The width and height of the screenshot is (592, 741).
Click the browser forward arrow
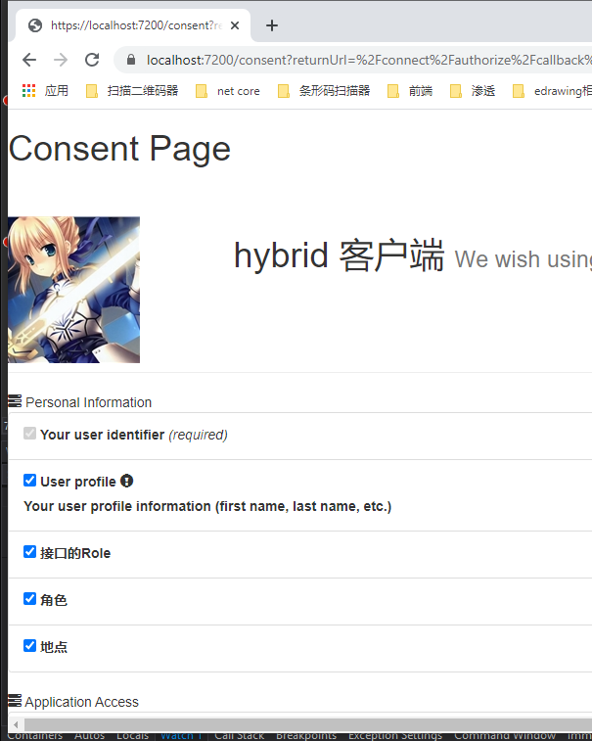[x=61, y=60]
